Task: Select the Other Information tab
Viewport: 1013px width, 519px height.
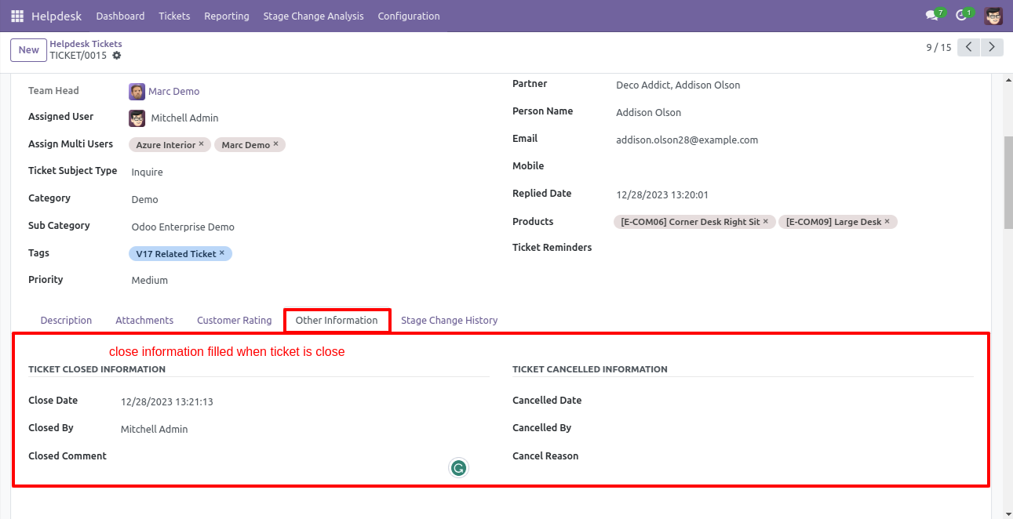Action: point(337,321)
